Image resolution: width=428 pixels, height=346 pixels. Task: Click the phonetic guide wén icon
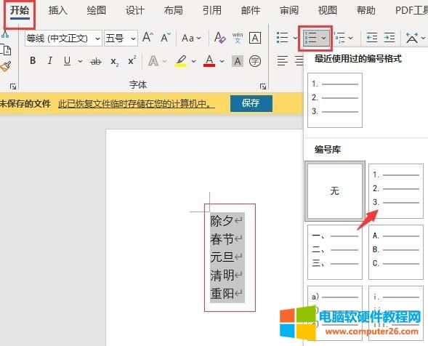238,38
